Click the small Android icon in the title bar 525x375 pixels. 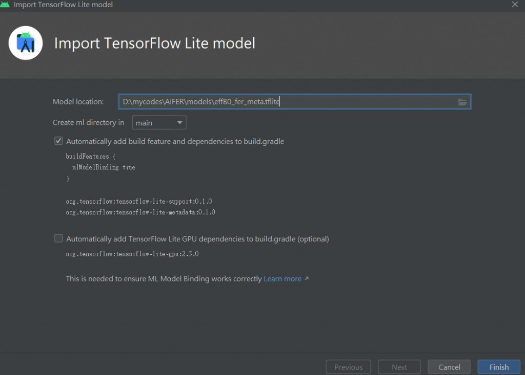(5, 5)
